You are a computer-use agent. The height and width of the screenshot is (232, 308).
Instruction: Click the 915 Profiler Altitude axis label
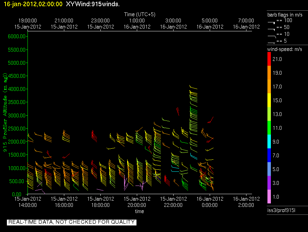pos(5,113)
